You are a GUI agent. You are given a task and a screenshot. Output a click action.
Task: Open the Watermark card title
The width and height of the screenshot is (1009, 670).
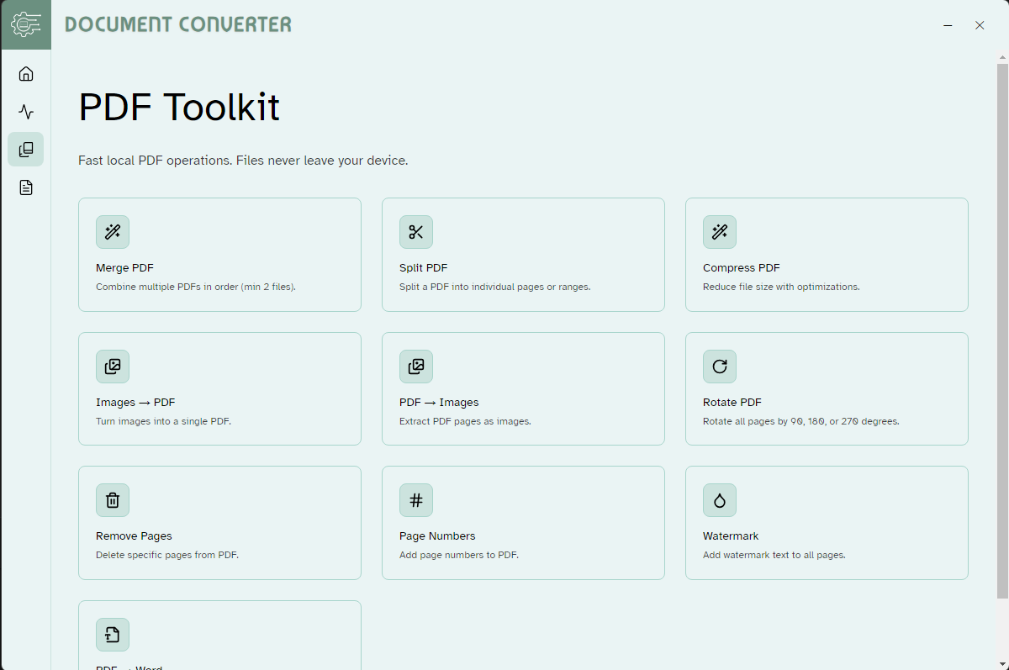731,536
